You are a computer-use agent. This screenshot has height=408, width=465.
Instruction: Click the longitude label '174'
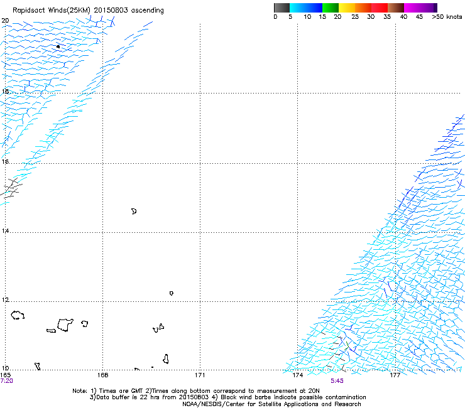click(x=297, y=375)
